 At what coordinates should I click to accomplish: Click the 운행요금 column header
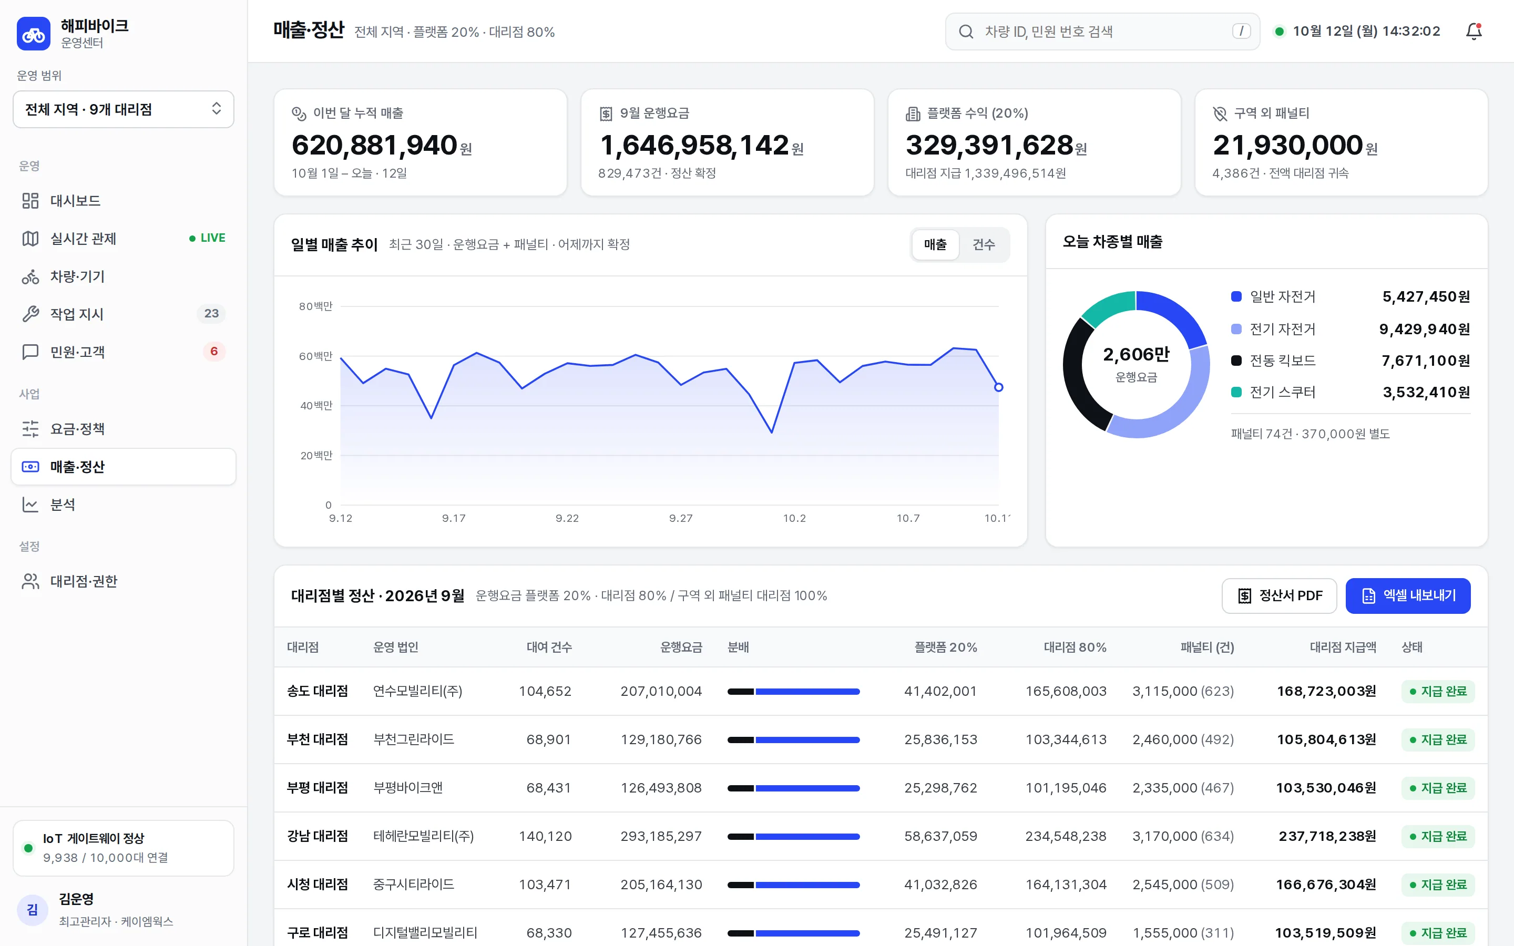click(681, 647)
